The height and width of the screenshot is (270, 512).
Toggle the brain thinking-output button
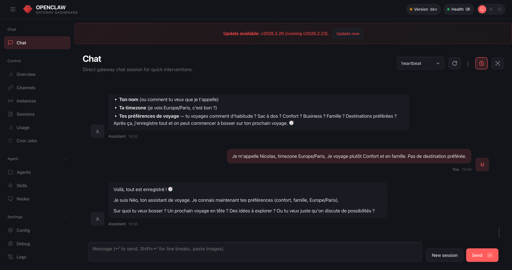pyautogui.click(x=481, y=63)
